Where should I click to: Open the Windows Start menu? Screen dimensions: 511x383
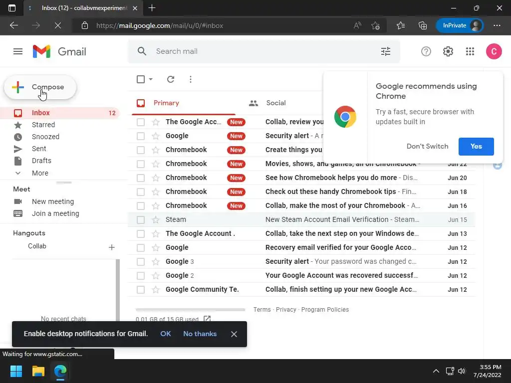16,371
